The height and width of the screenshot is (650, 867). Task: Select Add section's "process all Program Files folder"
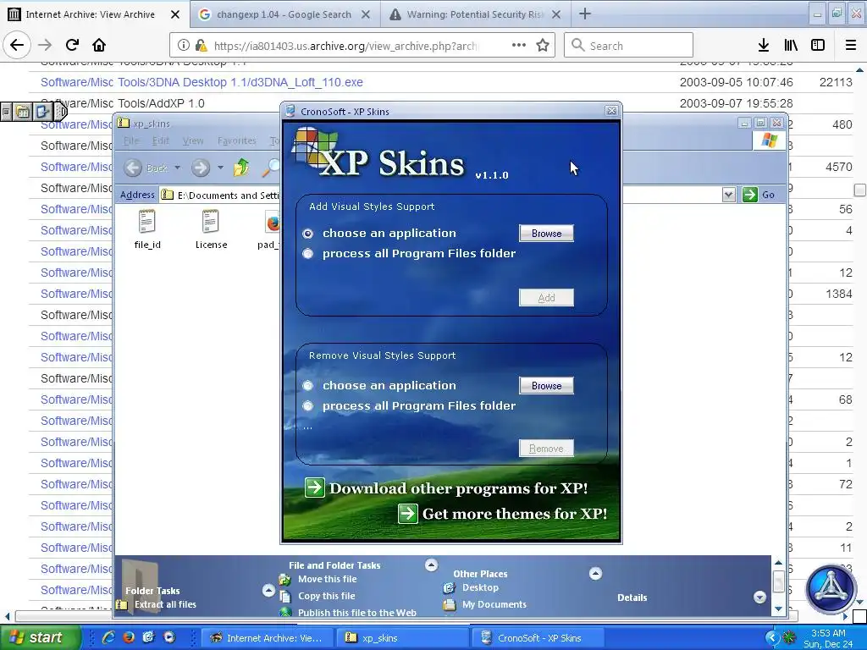[308, 254]
